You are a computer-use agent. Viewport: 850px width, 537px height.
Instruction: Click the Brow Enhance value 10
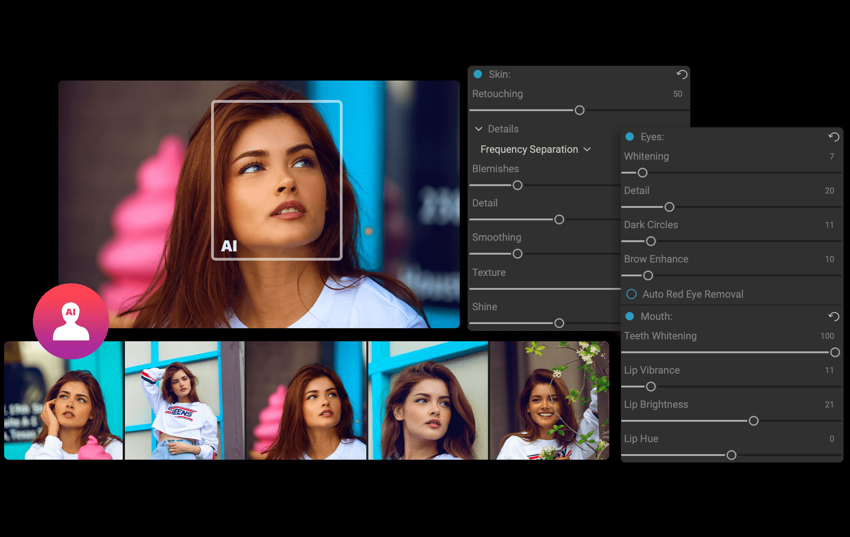(829, 259)
